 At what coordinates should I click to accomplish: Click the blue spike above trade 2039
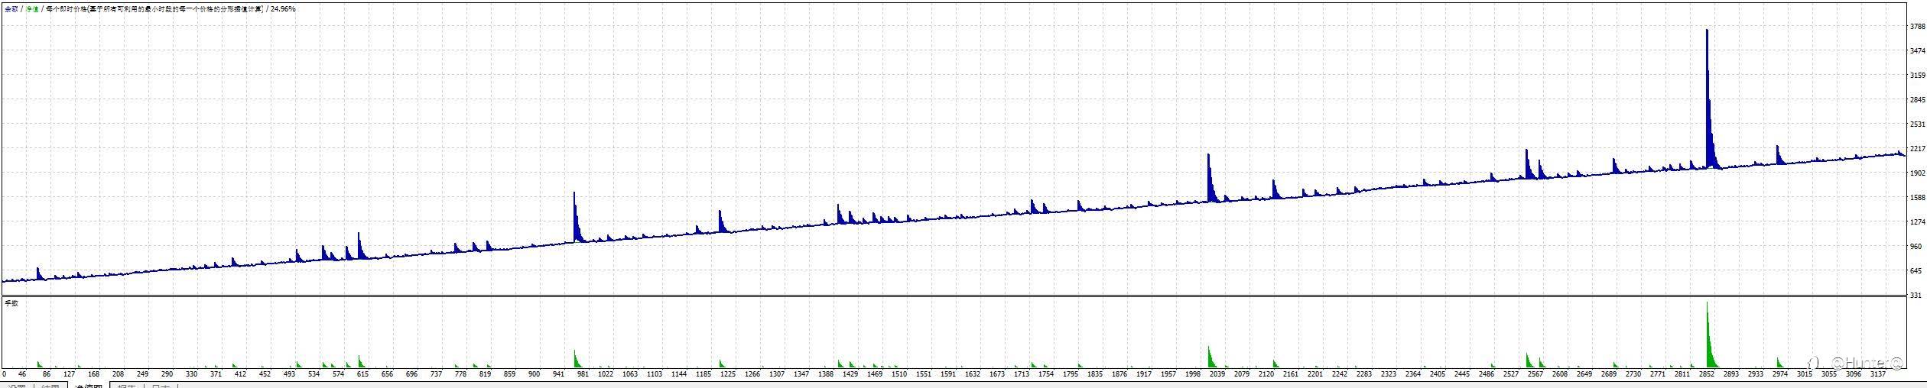click(1208, 157)
